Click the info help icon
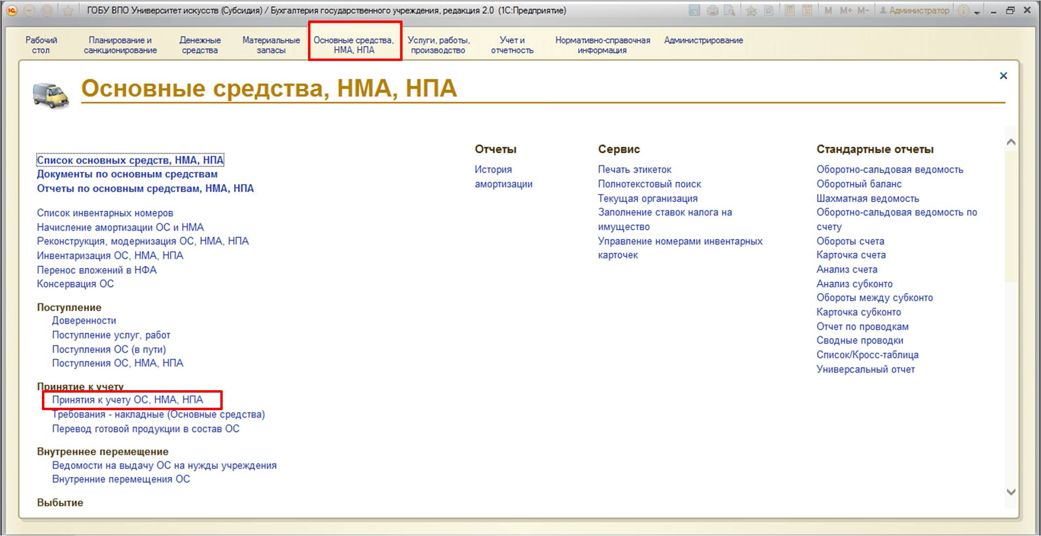Screen dimensions: 1041x536 click(963, 10)
